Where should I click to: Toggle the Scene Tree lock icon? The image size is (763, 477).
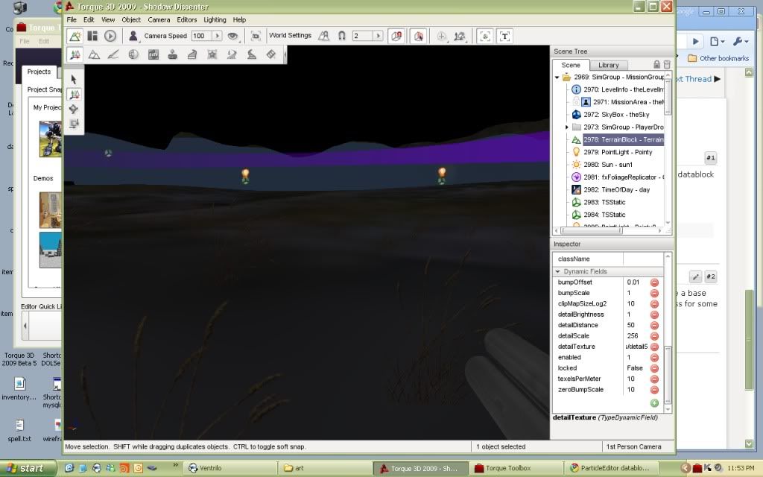656,65
